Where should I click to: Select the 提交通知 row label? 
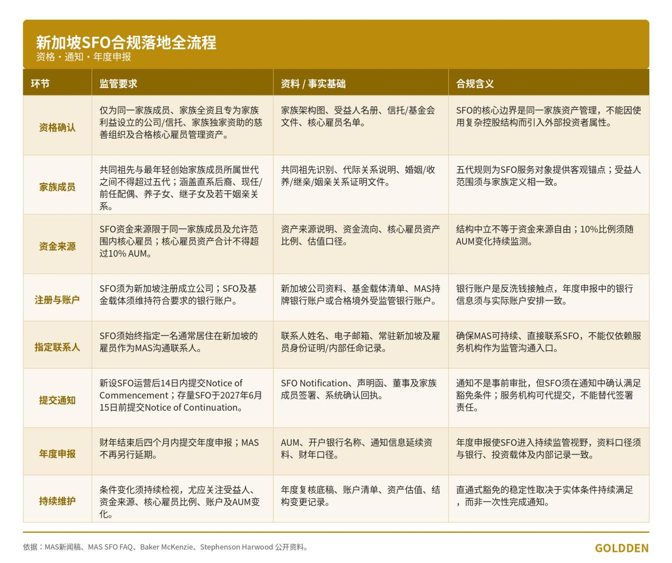point(57,400)
